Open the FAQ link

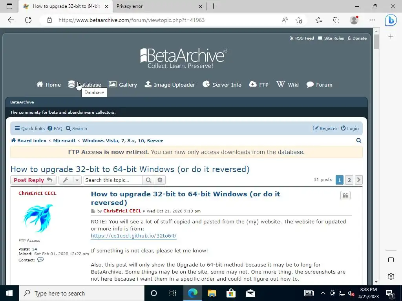55,129
